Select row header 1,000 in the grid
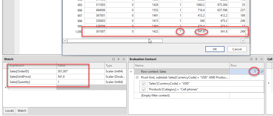 79,32
